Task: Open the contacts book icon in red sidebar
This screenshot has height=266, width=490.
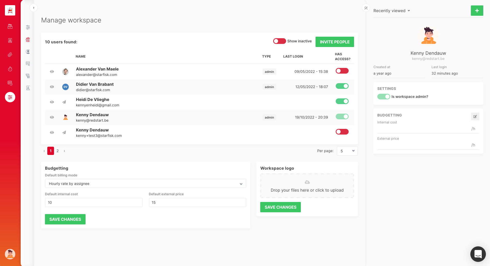Action: [x=10, y=41]
